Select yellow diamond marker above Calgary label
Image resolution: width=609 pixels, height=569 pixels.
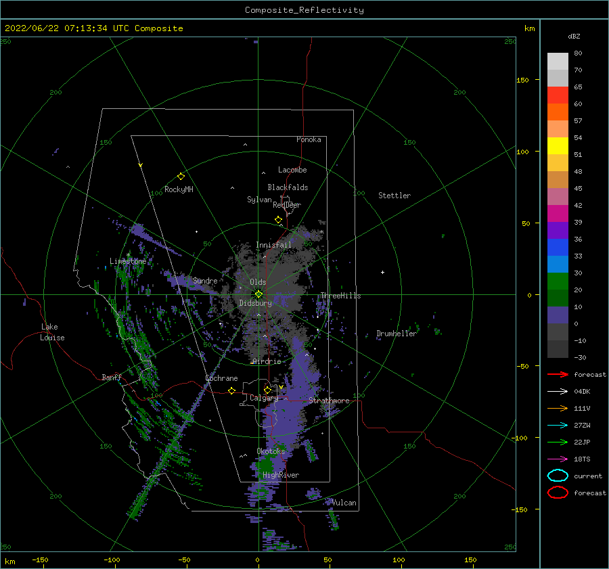pyautogui.click(x=267, y=390)
